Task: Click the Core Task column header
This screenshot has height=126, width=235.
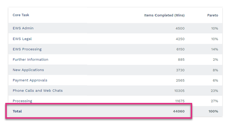Action: pos(21,15)
